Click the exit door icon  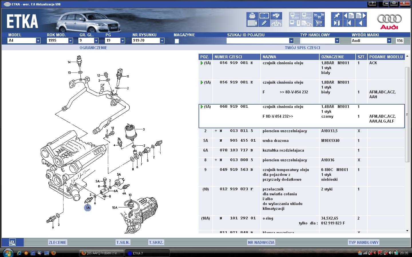point(337,23)
